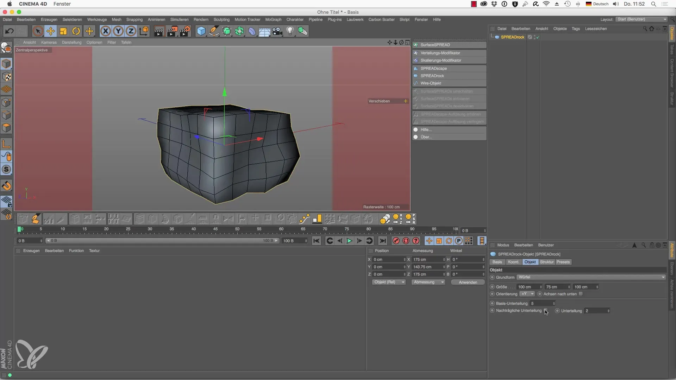Activate the Rotate tool in top toolbar

click(x=76, y=31)
